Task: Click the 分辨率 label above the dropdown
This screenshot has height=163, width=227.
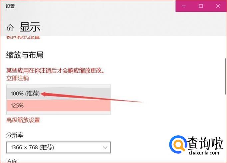Action: point(15,135)
